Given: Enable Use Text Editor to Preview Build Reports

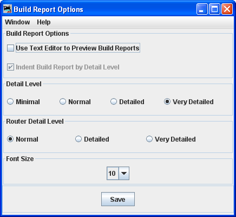Looking at the screenshot, I should click(x=10, y=48).
